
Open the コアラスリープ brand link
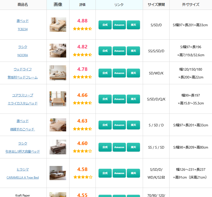pos(22,95)
